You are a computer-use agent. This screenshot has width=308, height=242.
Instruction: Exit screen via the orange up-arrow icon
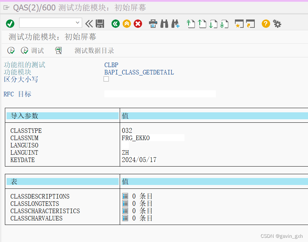pyautogui.click(x=127, y=24)
